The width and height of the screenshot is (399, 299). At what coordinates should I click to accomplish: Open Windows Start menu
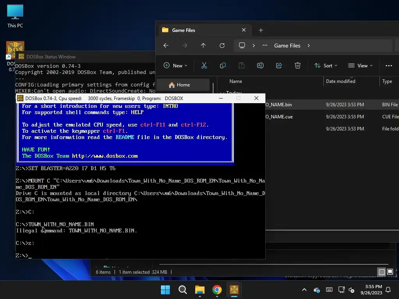point(165,290)
